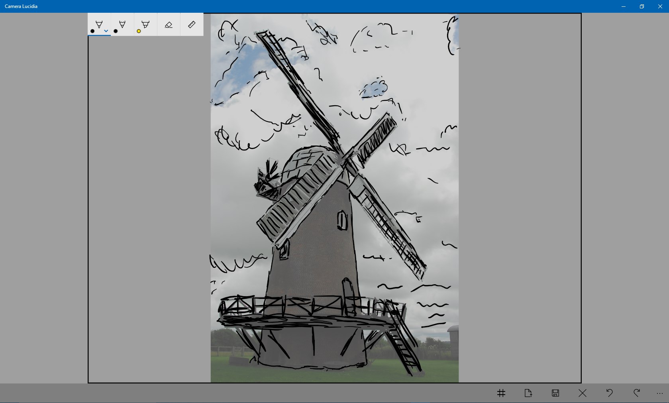The height and width of the screenshot is (403, 669).
Task: Click the black ink dot under the pencil
Action: 116,31
